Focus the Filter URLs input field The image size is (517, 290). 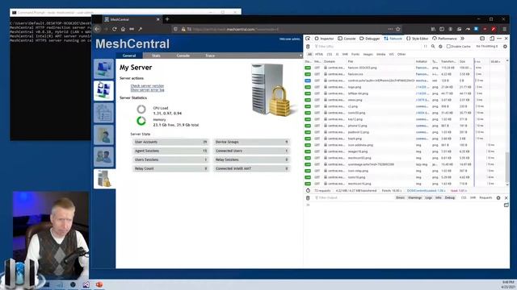tap(368, 47)
